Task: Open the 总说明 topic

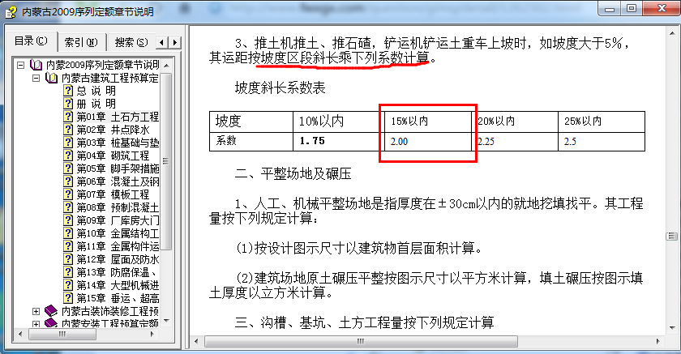Action: tap(96, 91)
